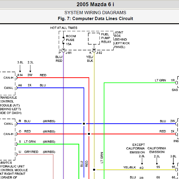Select the 'EXCEPT CALIFORNIA EMISSION' heading
The width and height of the screenshot is (179, 179).
(x=135, y=148)
